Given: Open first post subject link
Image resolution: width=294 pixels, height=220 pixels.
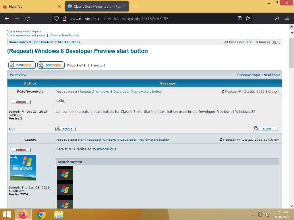Looking at the screenshot, I should point(120,91).
